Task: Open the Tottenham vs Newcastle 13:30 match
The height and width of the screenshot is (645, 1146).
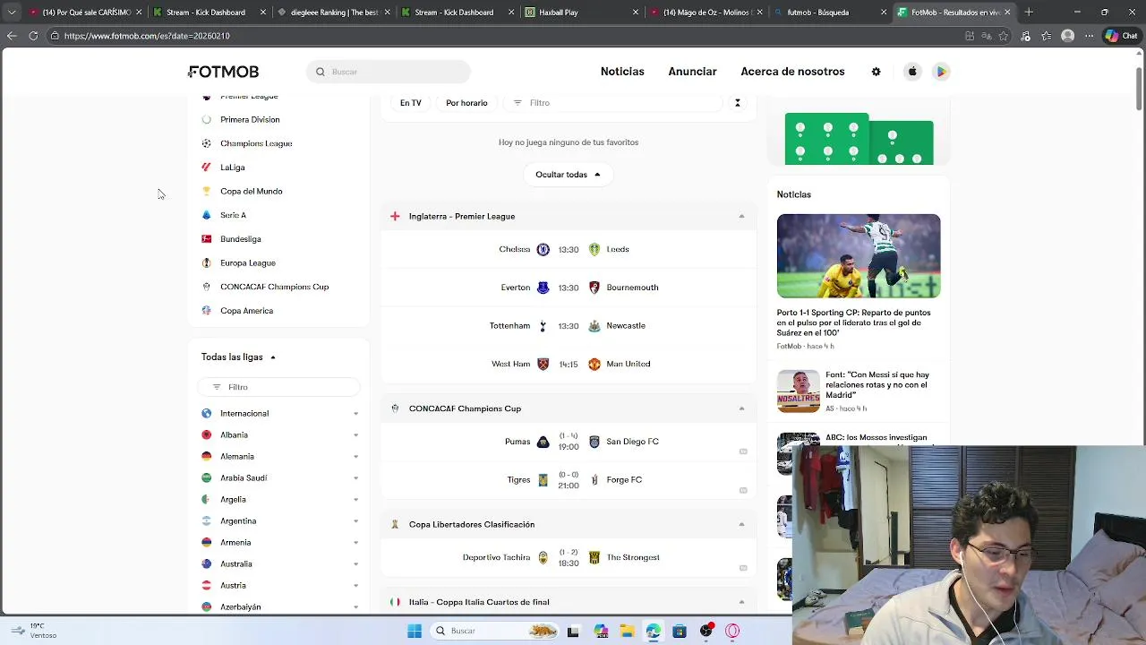Action: [x=568, y=326]
